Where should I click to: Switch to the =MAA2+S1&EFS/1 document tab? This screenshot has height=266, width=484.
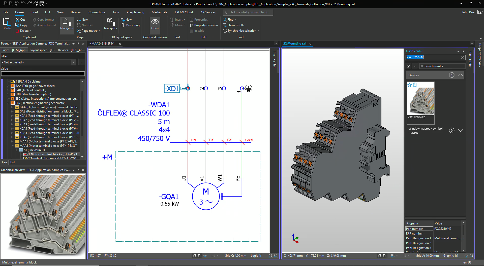102,44
